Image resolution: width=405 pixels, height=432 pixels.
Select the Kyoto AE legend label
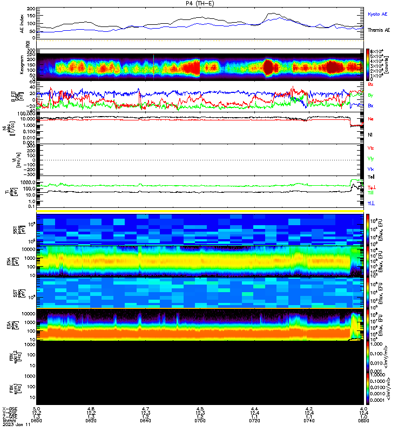[x=377, y=14]
